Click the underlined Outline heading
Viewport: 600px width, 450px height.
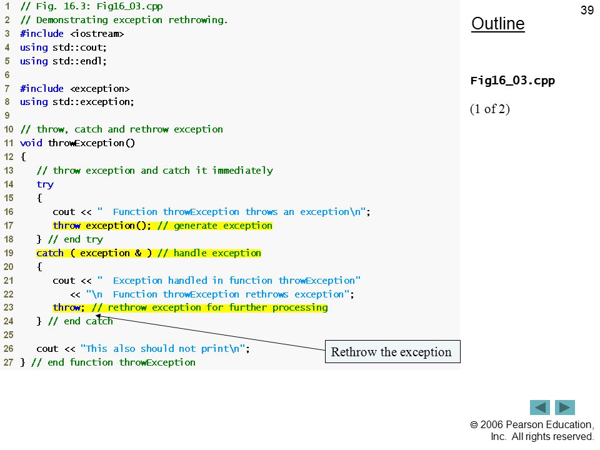pyautogui.click(x=498, y=24)
